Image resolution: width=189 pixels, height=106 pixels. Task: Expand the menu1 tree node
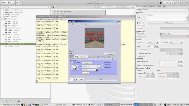pyautogui.click(x=4, y=35)
